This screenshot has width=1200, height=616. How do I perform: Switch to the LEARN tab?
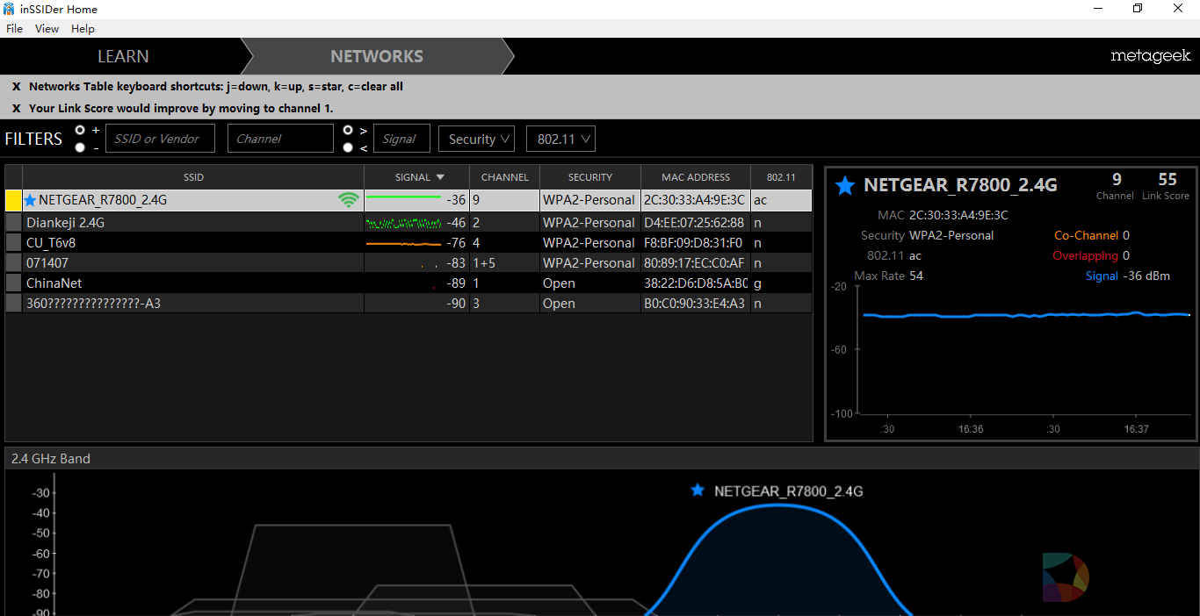point(123,56)
